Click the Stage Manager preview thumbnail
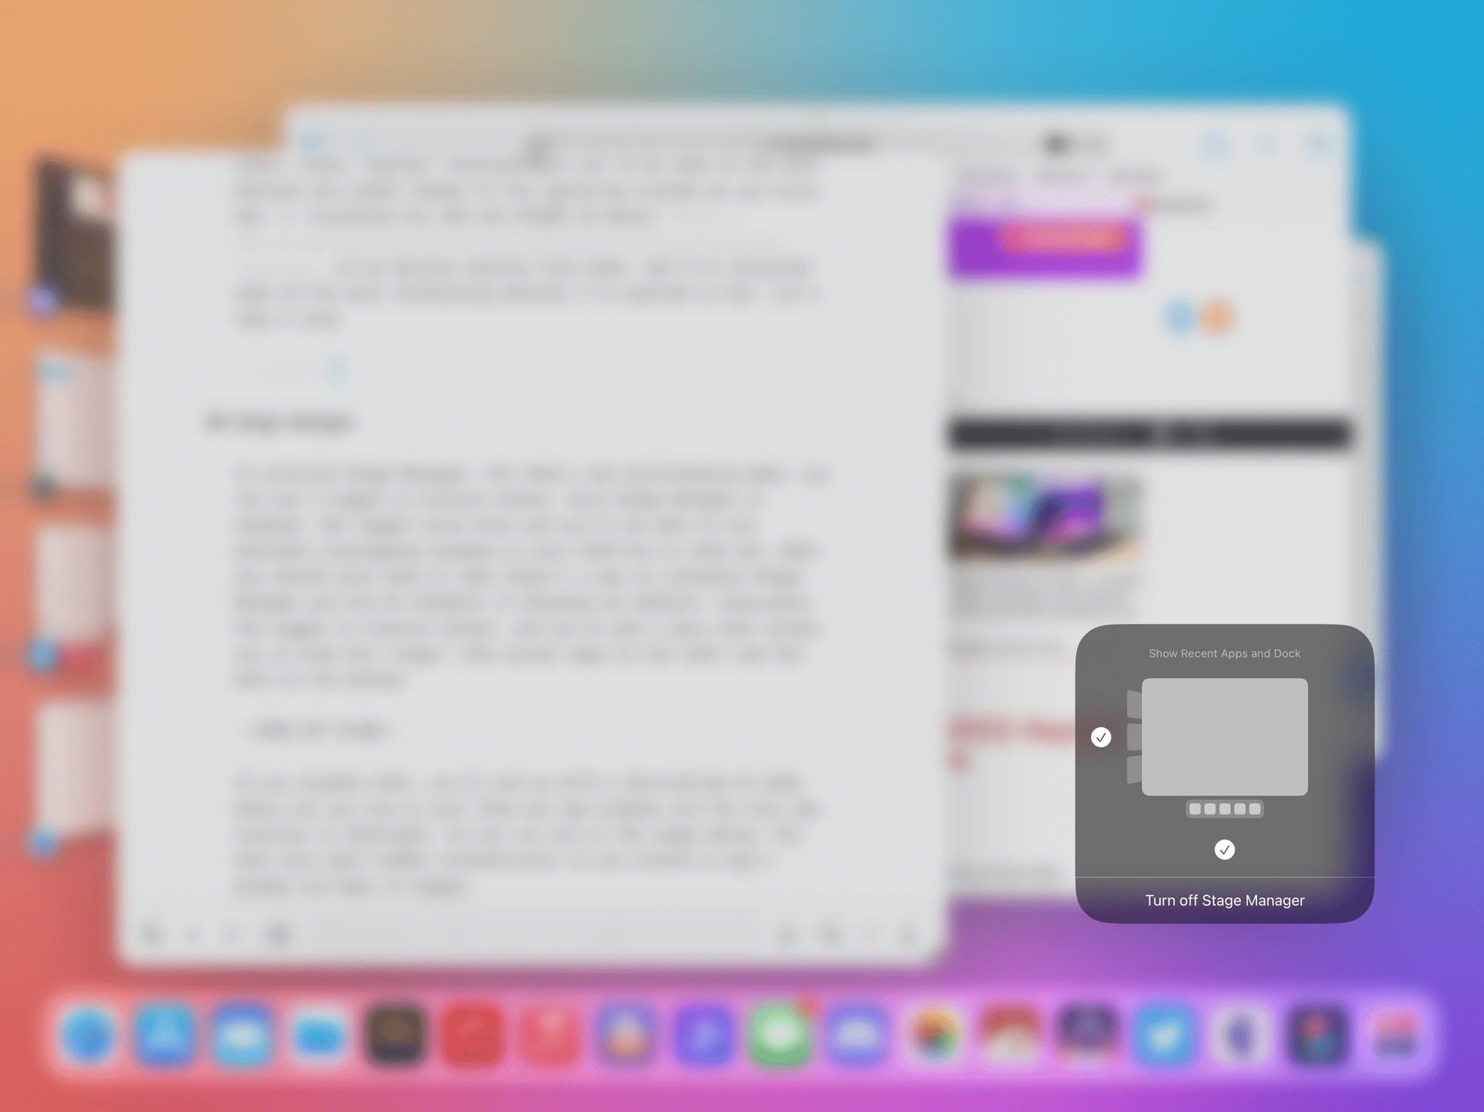Viewport: 1484px width, 1112px height. point(1225,736)
